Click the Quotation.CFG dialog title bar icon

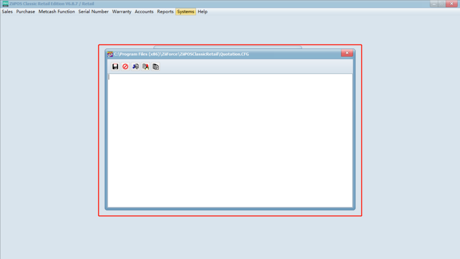tap(110, 54)
